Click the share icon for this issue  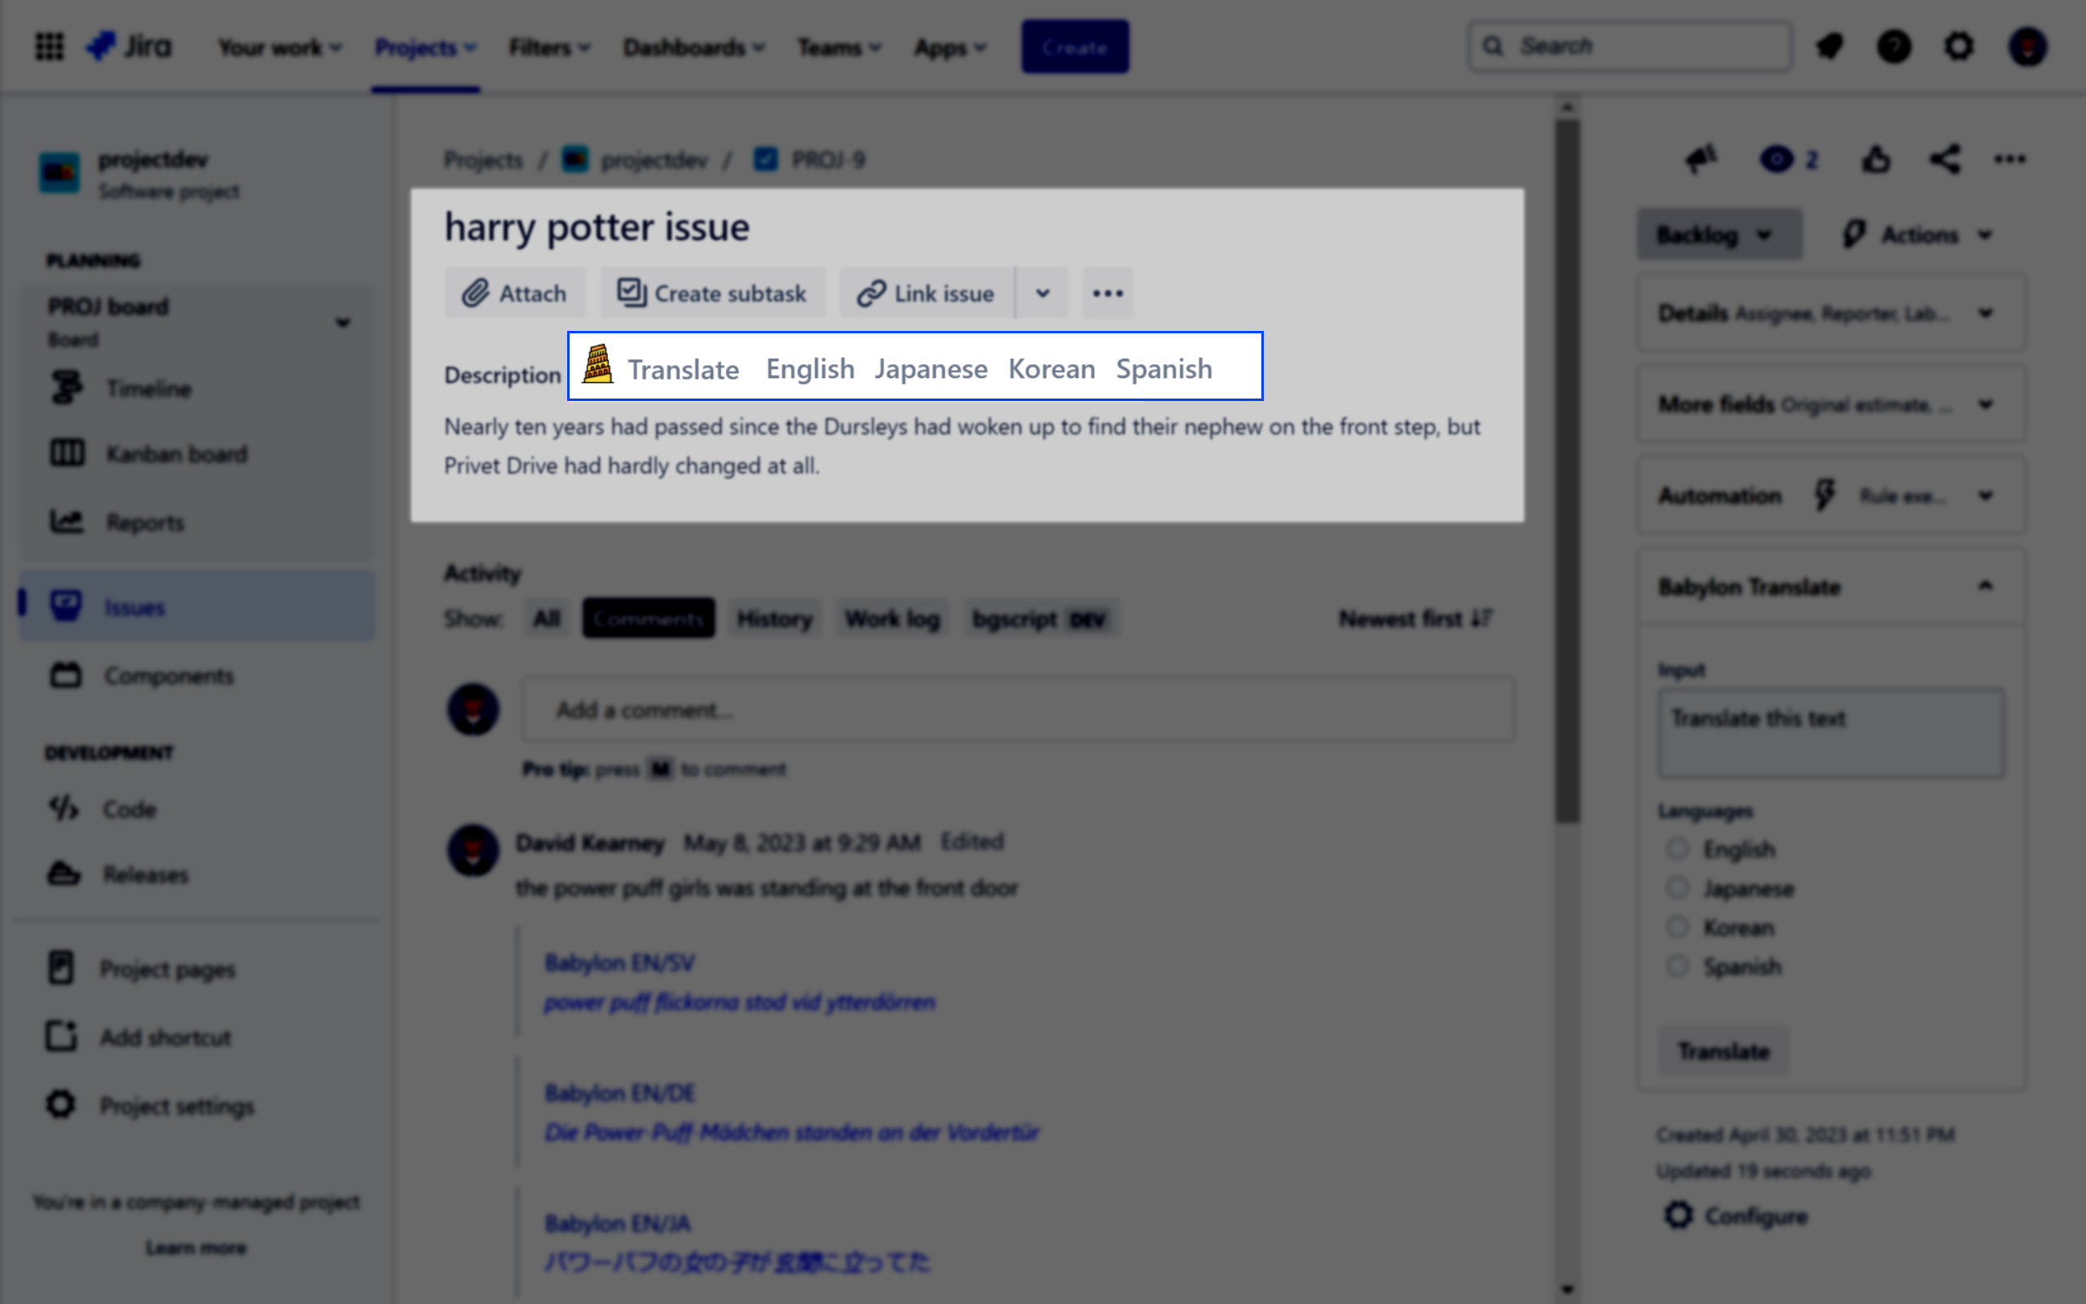tap(1945, 160)
